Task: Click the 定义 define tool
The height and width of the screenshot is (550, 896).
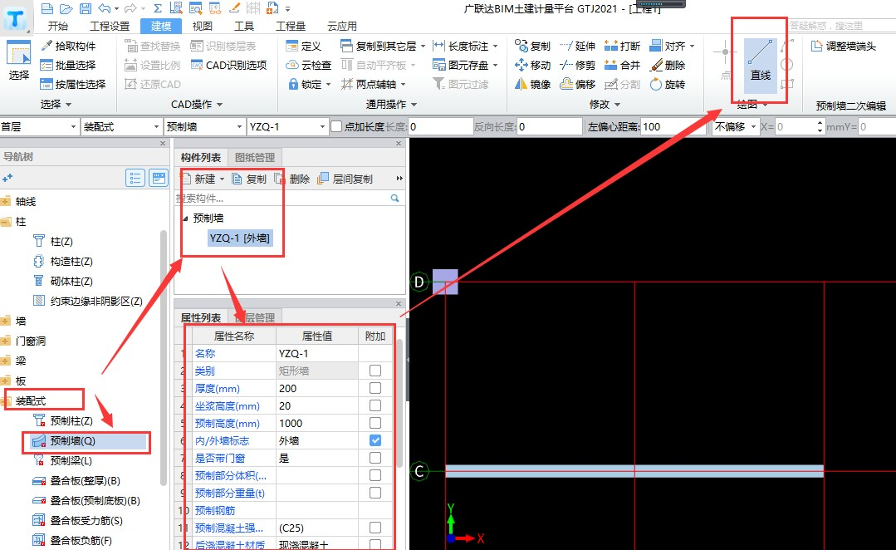Action: pos(303,46)
